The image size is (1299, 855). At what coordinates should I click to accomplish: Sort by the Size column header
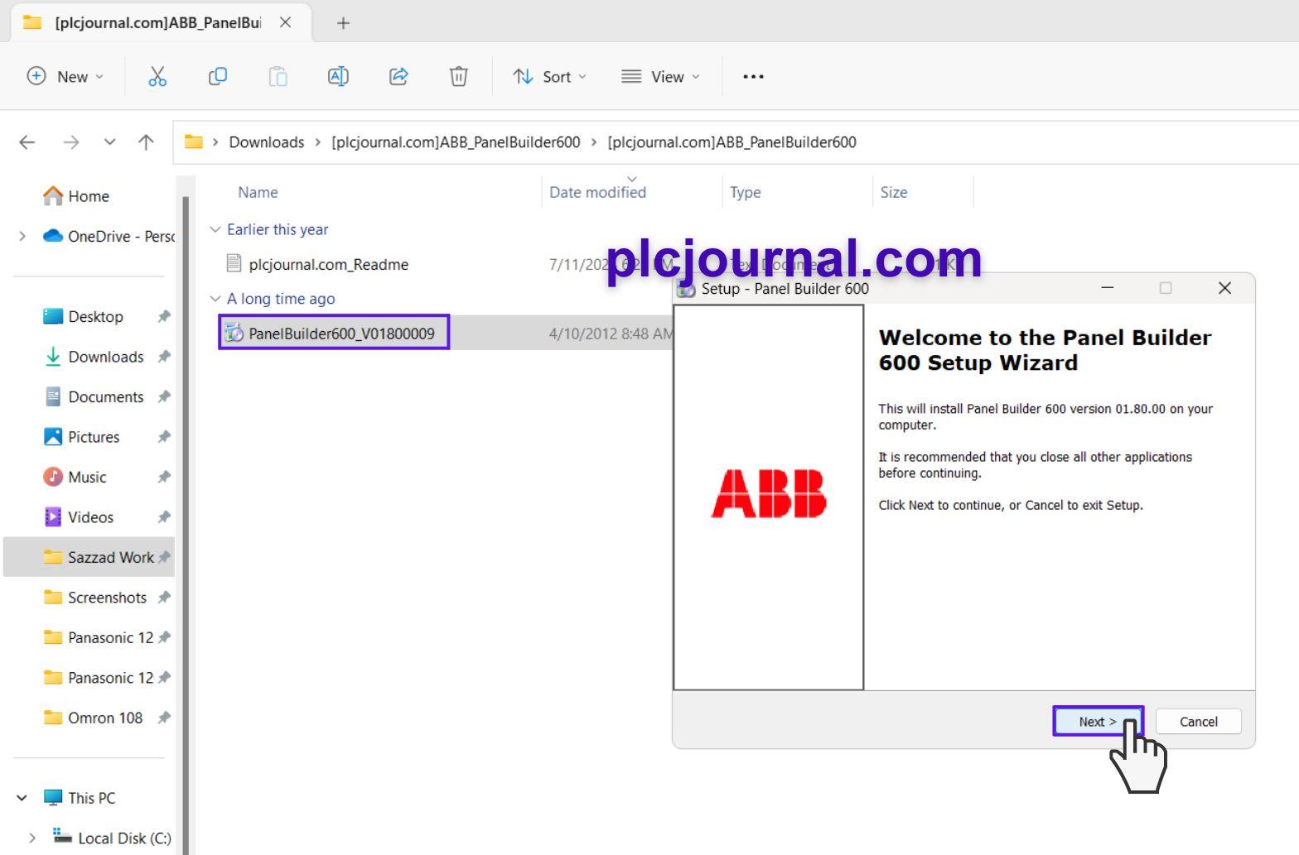click(x=893, y=192)
